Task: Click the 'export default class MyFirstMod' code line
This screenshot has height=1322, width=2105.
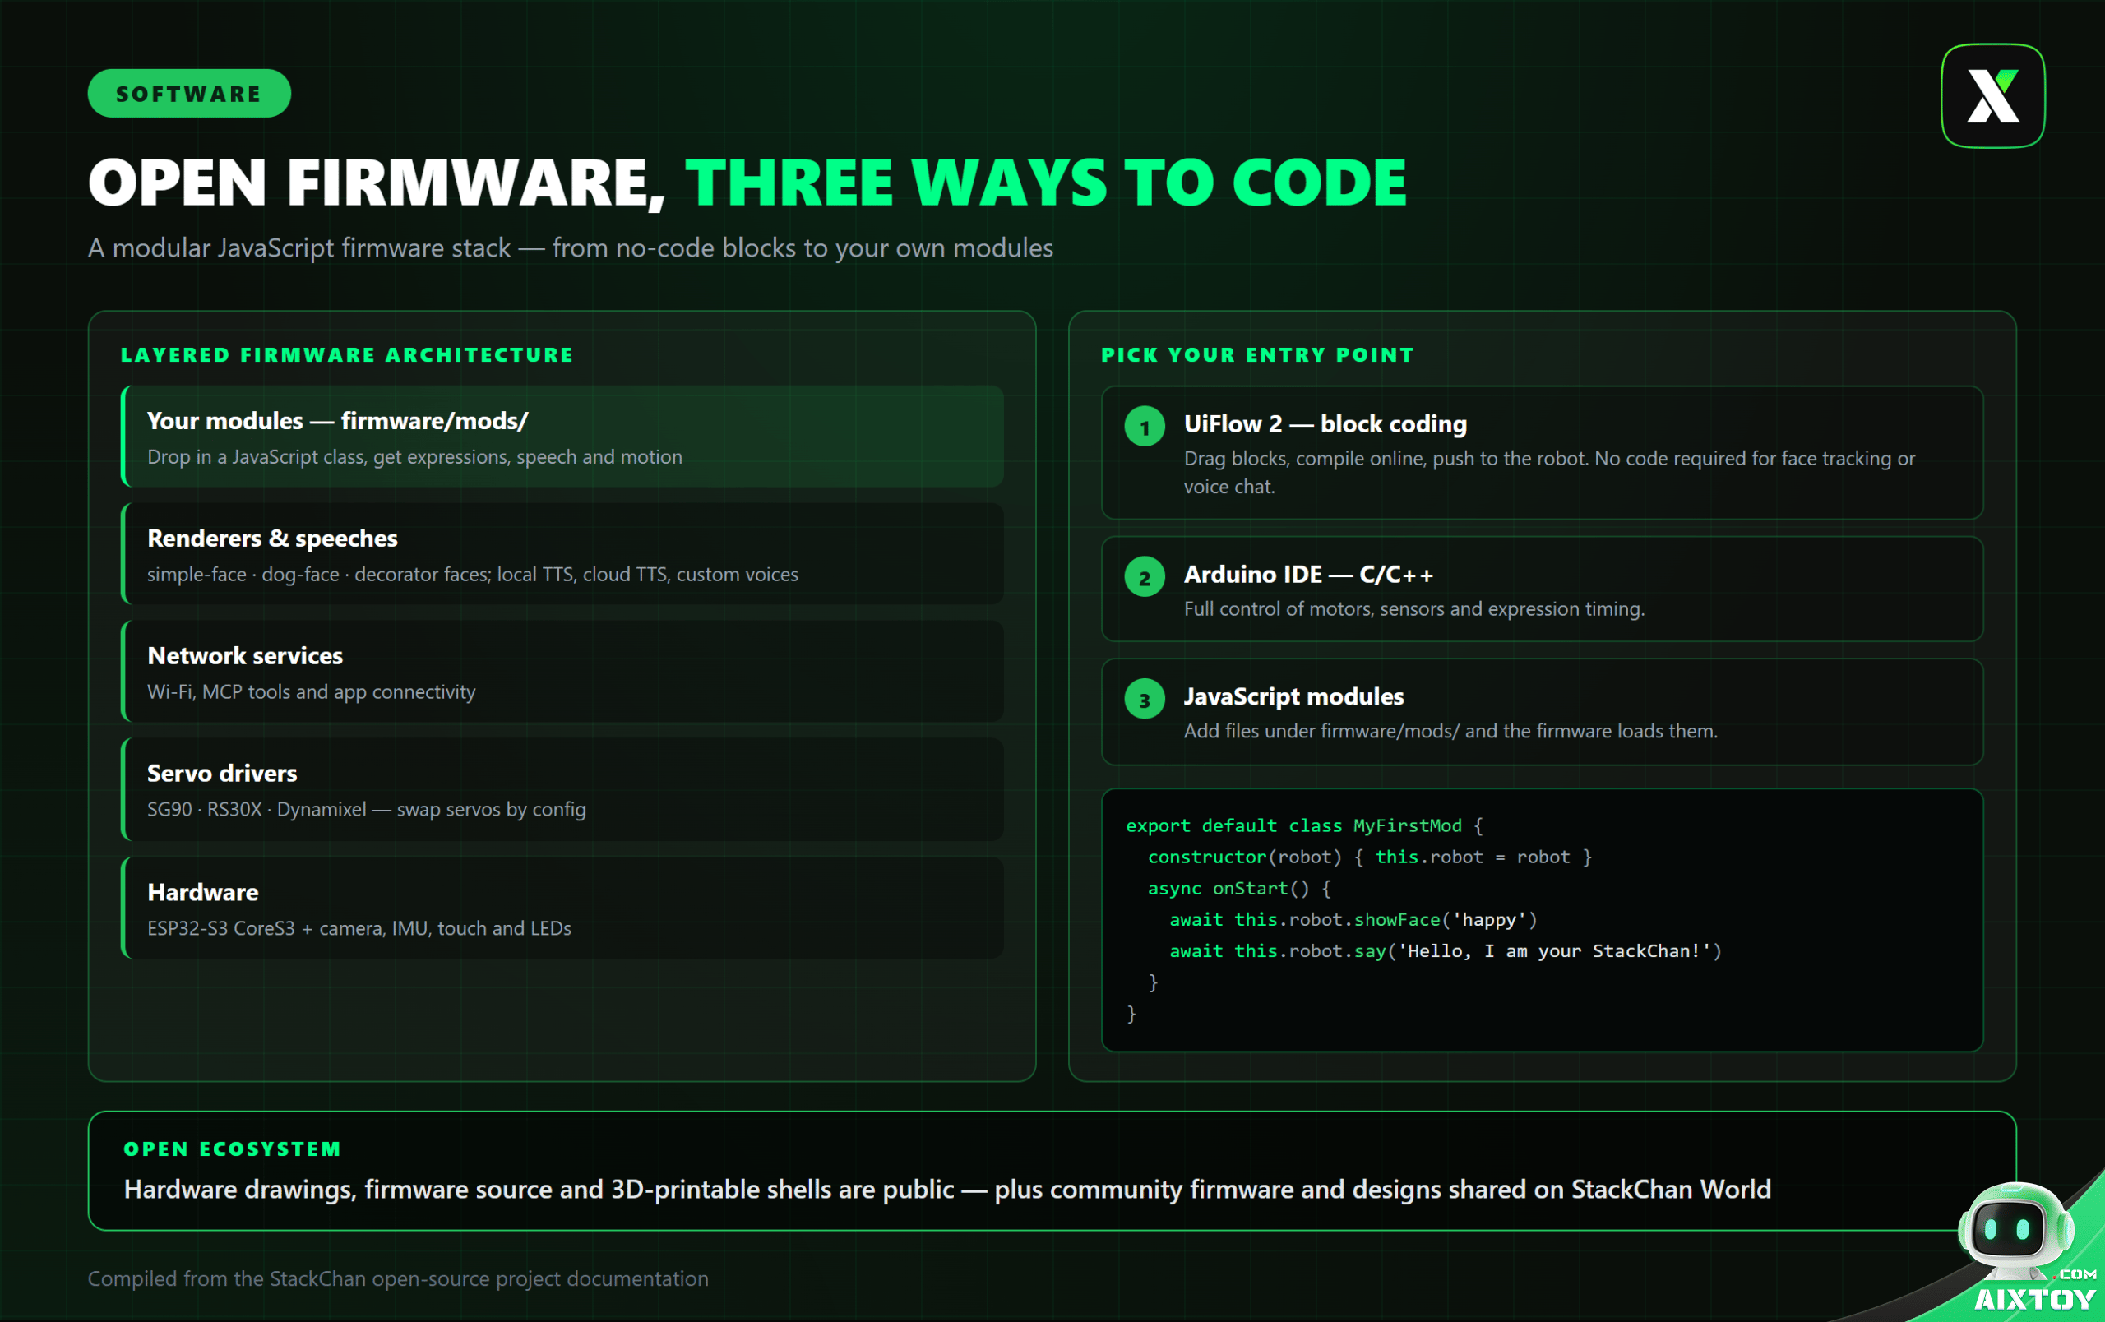Action: pyautogui.click(x=1303, y=825)
